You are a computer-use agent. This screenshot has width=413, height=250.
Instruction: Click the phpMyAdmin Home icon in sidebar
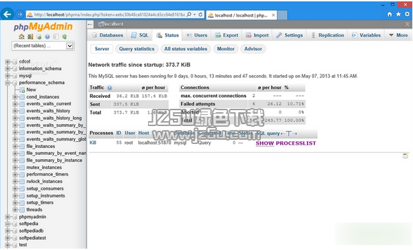21,37
